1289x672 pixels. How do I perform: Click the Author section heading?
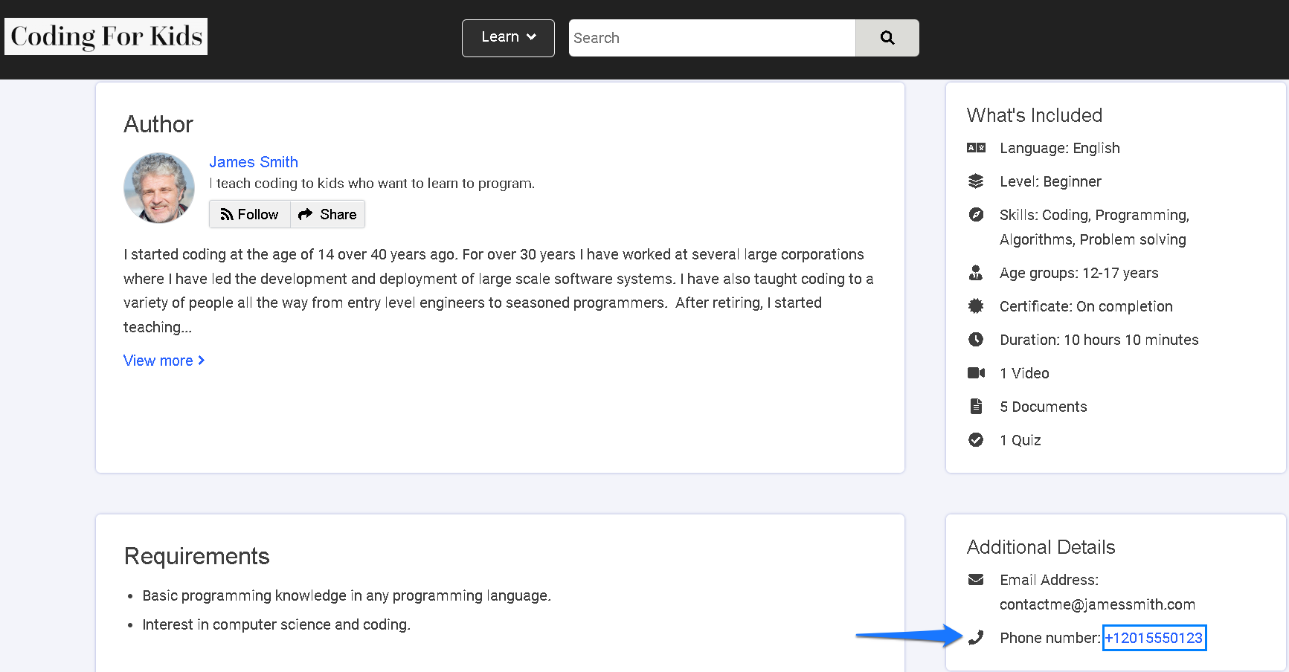(158, 124)
